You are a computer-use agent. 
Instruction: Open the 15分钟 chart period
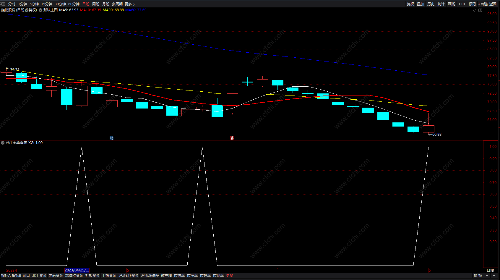pyautogui.click(x=47, y=4)
